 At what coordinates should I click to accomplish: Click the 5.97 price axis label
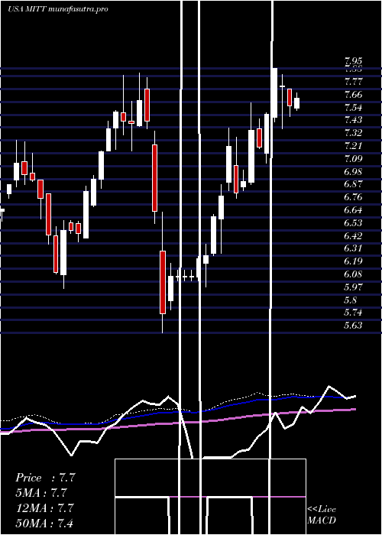[x=353, y=287]
